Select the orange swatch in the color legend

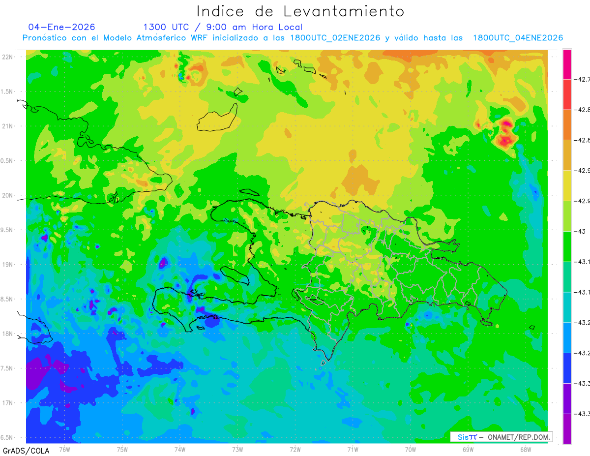click(x=567, y=124)
